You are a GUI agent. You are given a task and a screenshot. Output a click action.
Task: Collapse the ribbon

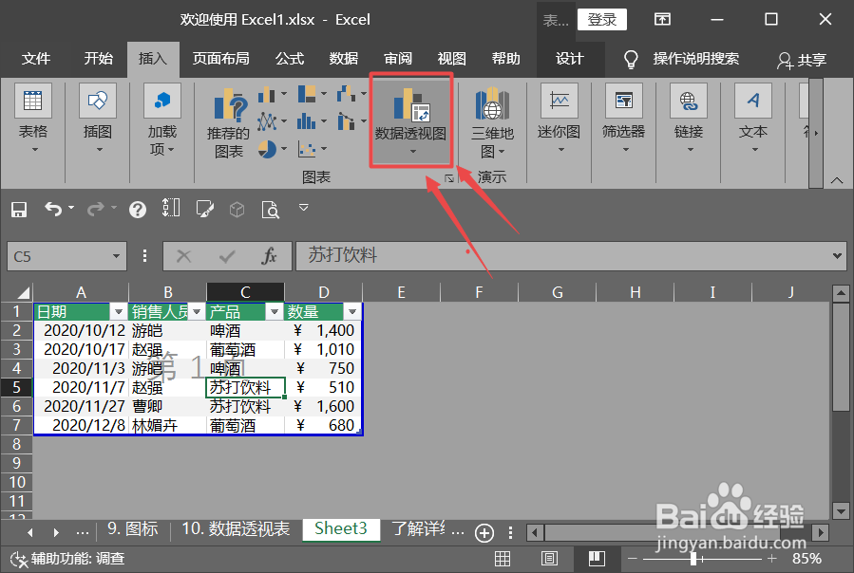coord(837,180)
